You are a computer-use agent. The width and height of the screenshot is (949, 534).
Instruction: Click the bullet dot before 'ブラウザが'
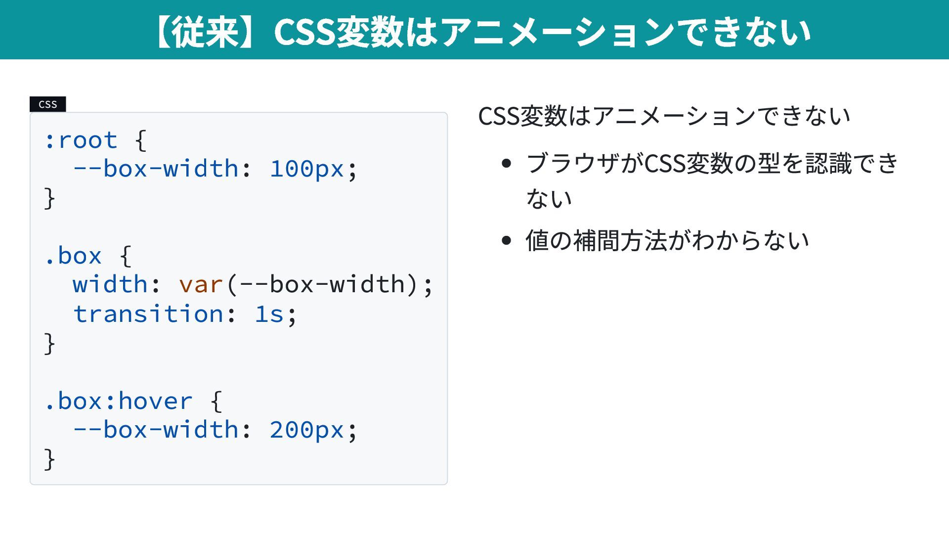click(x=506, y=163)
